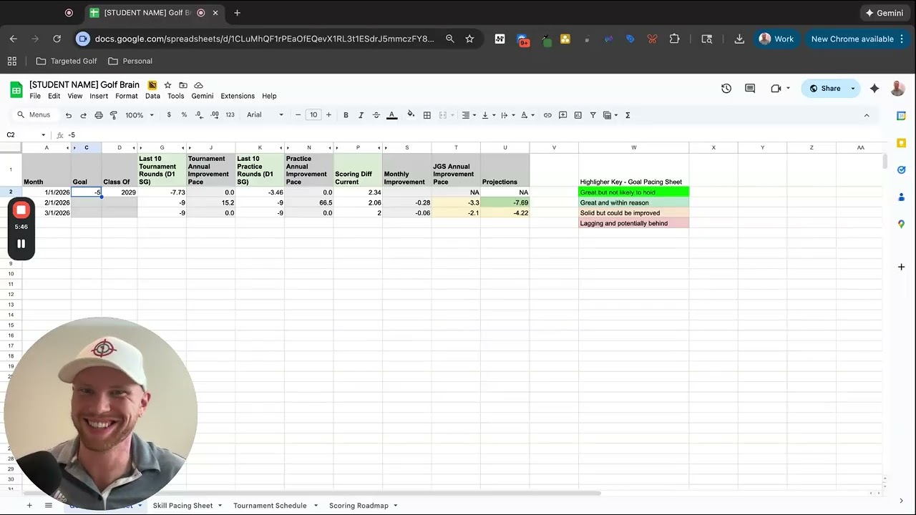Open the table views dropdown in the toolbar
This screenshot has height=515, width=916.
pyautogui.click(x=610, y=115)
